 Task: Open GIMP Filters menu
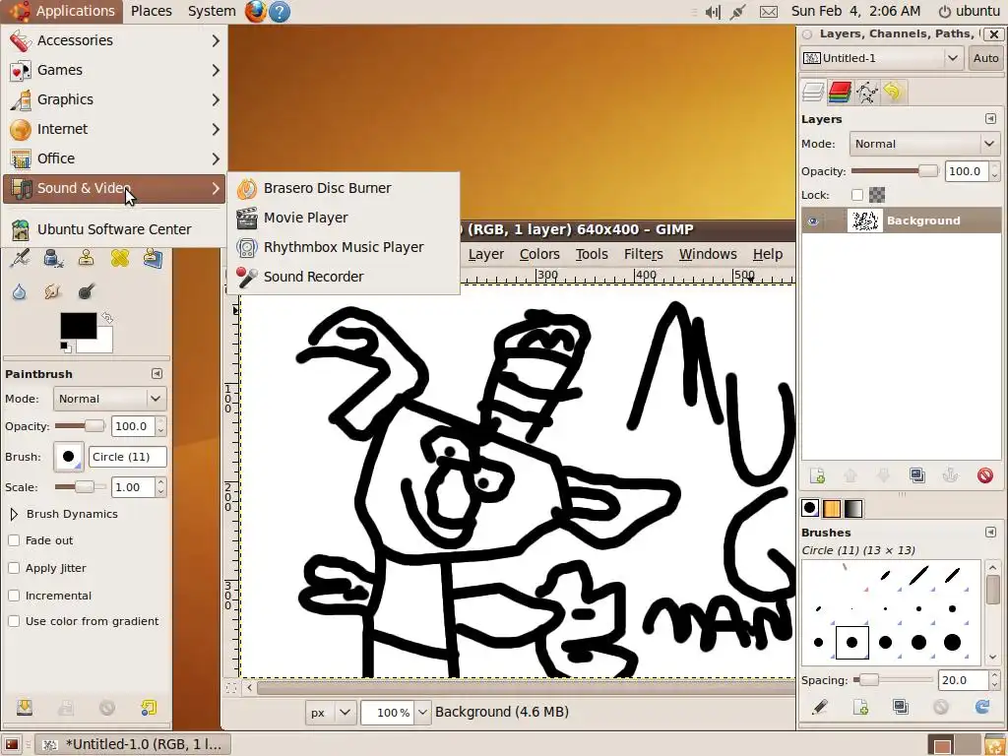coord(643,254)
